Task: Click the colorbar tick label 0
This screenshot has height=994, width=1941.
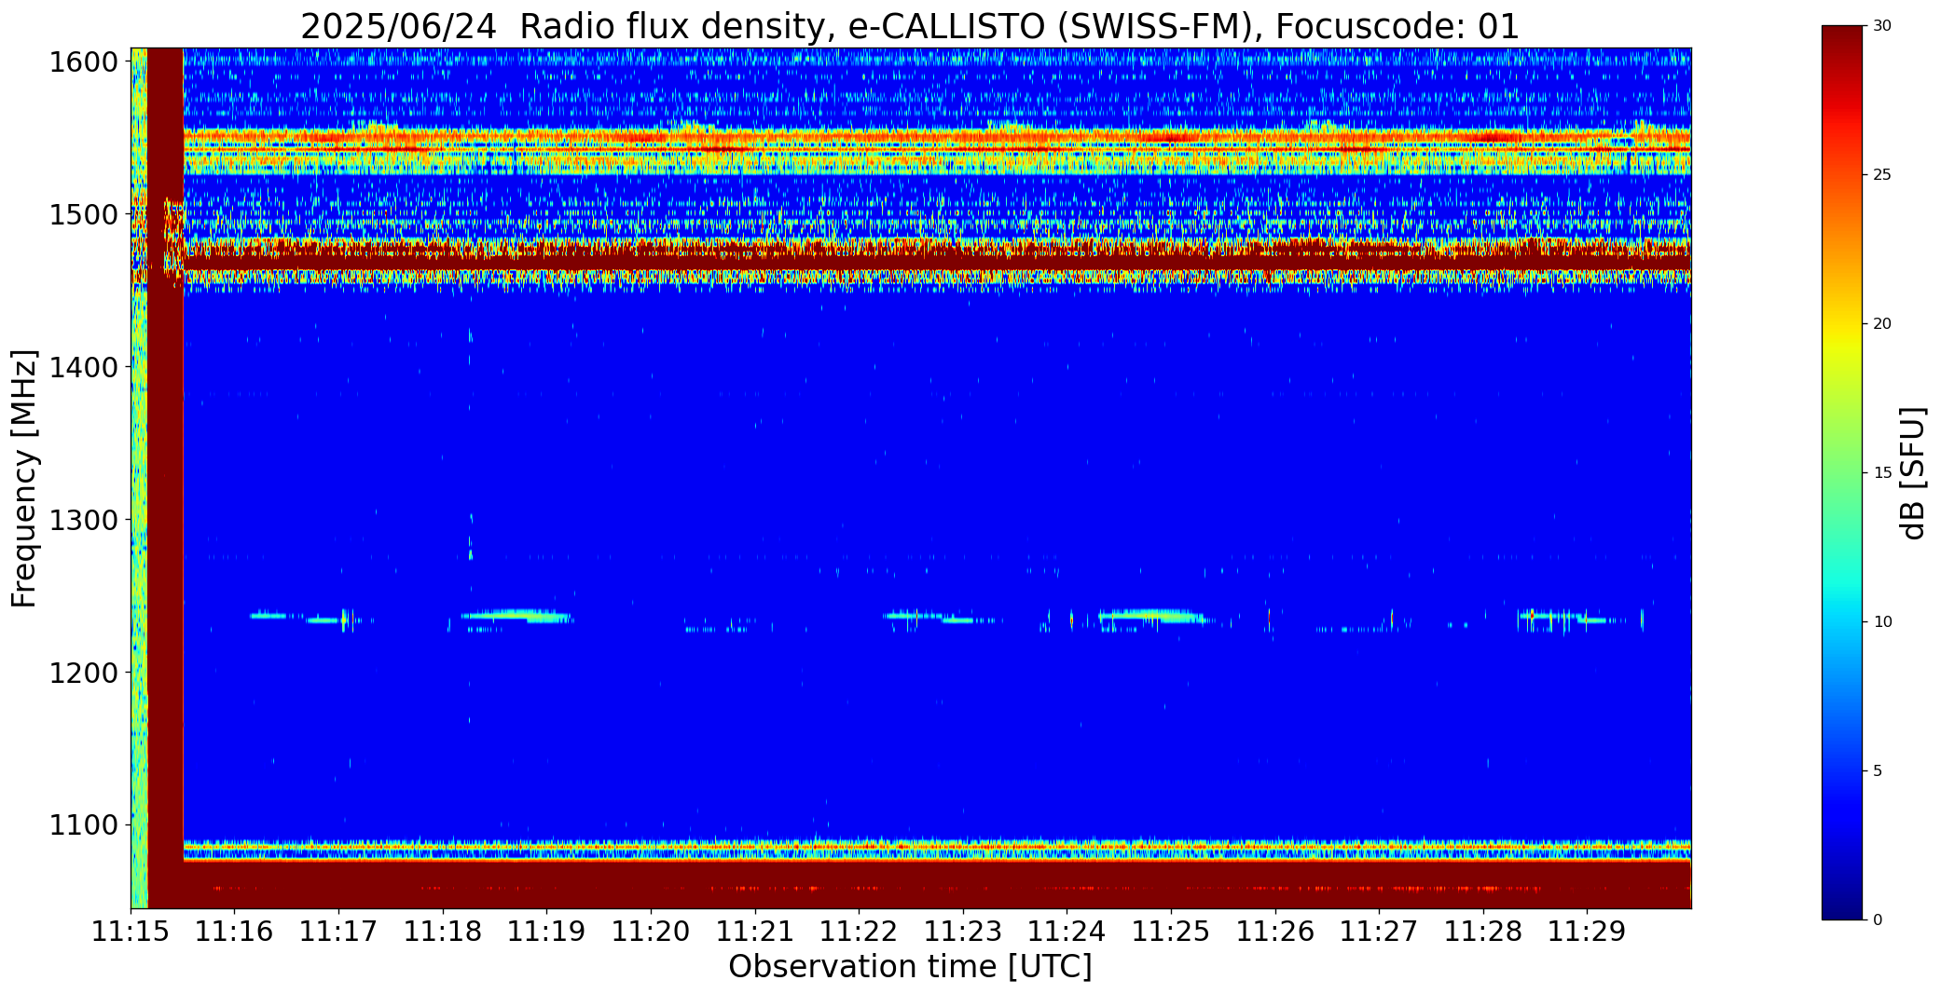Action: (x=1878, y=920)
